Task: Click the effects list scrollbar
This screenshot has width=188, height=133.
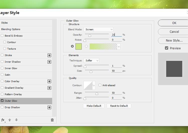Action: point(54,68)
